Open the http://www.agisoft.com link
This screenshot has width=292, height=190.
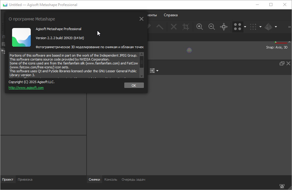[x=26, y=88]
